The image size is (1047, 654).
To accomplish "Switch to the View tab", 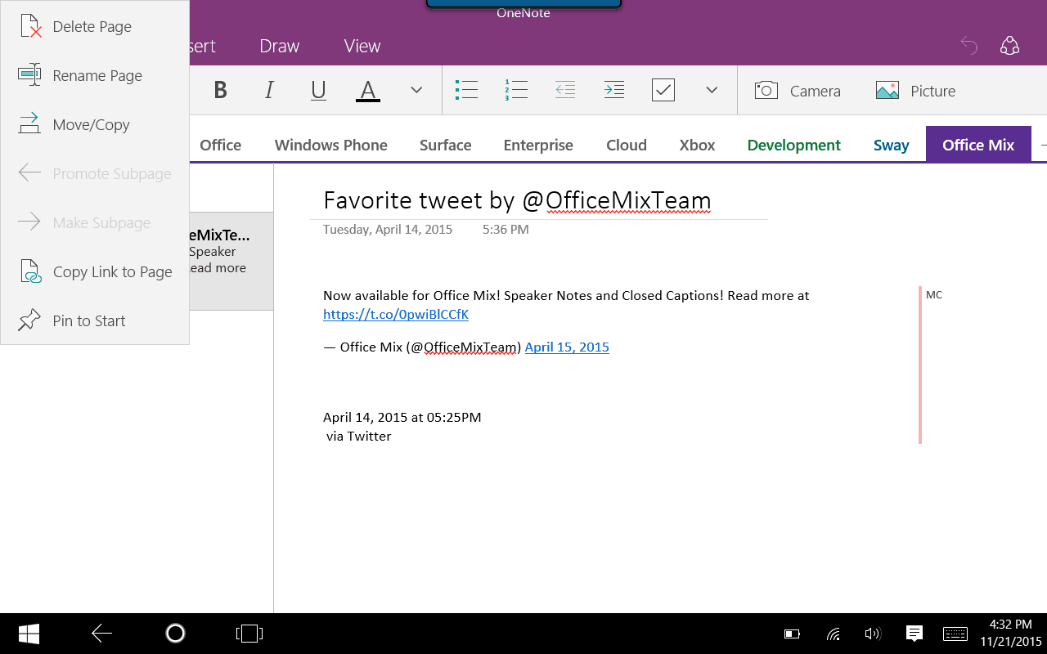I will 362,46.
